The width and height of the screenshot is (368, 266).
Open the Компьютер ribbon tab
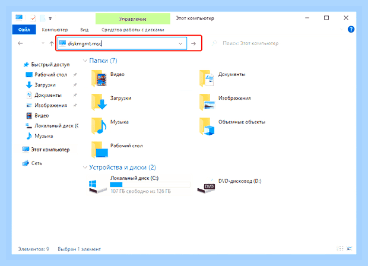coord(55,30)
